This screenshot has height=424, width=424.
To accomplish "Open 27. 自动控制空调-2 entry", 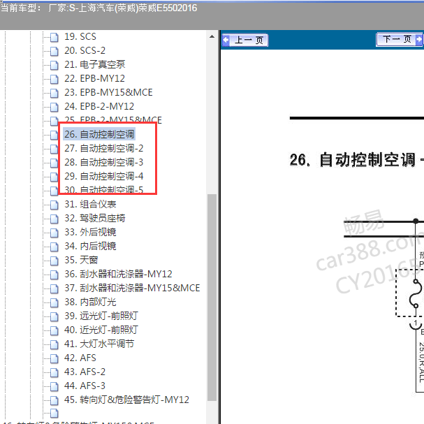I will click(103, 149).
